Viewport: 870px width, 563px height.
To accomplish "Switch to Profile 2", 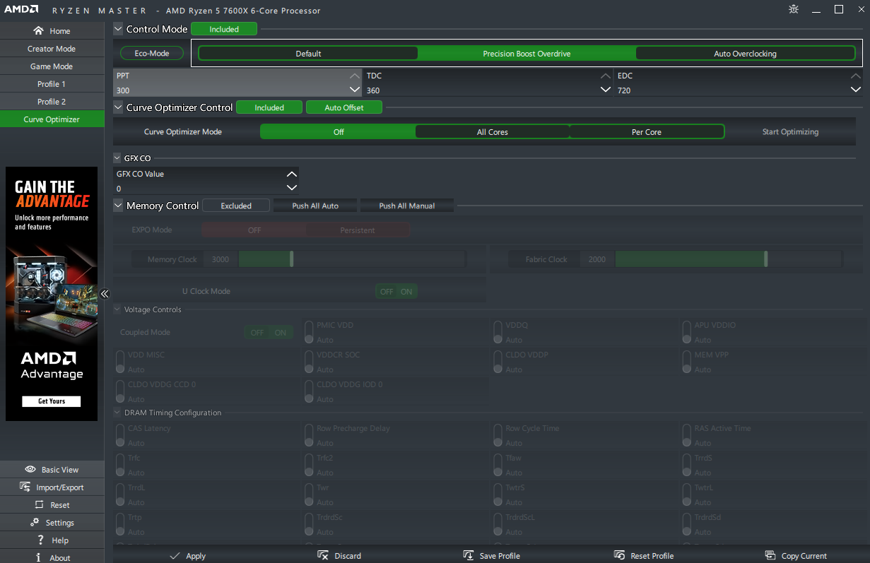I will pos(52,102).
